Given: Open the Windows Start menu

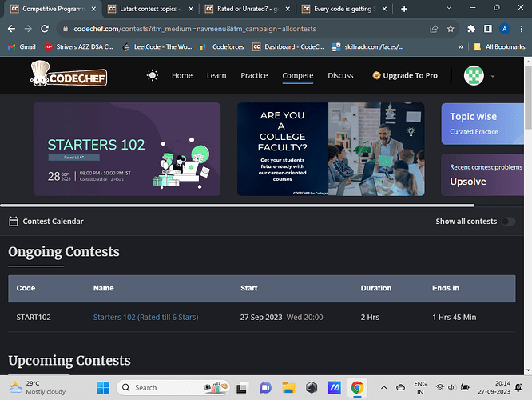Looking at the screenshot, I should [x=104, y=388].
